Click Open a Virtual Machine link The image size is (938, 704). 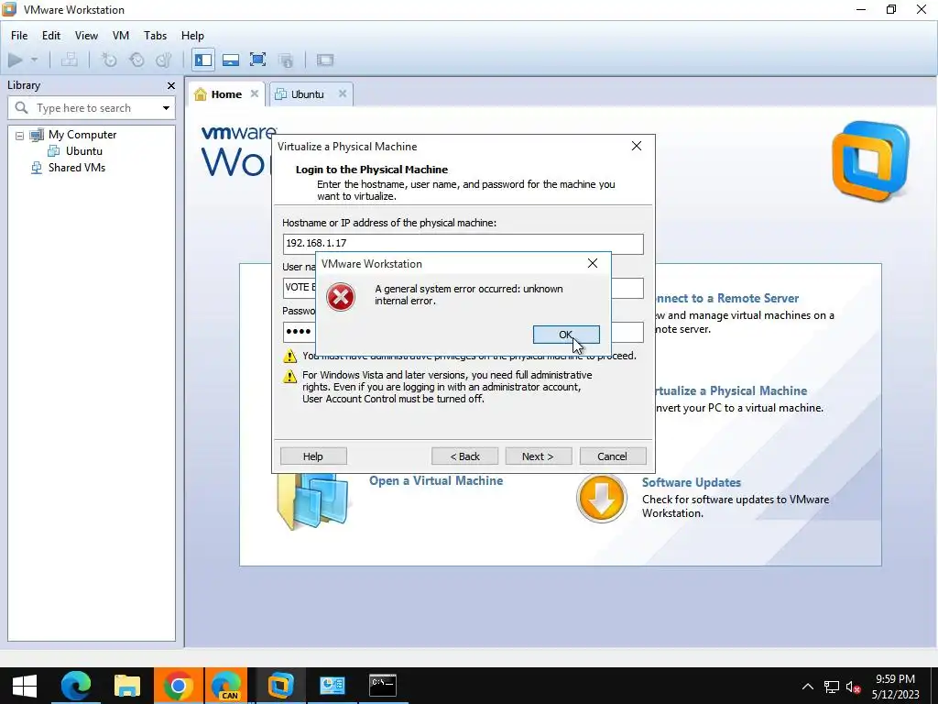(436, 480)
